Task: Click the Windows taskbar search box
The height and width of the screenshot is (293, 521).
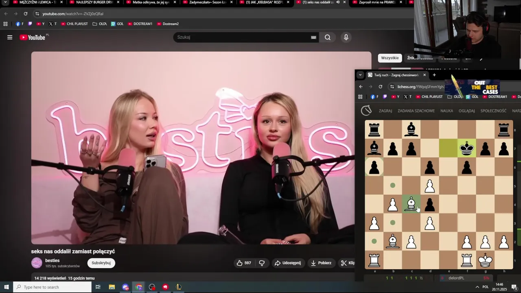Action: point(52,287)
